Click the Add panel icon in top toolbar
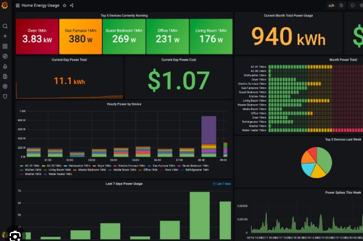Image resolution: width=363 pixels, height=241 pixels. [x=332, y=5]
